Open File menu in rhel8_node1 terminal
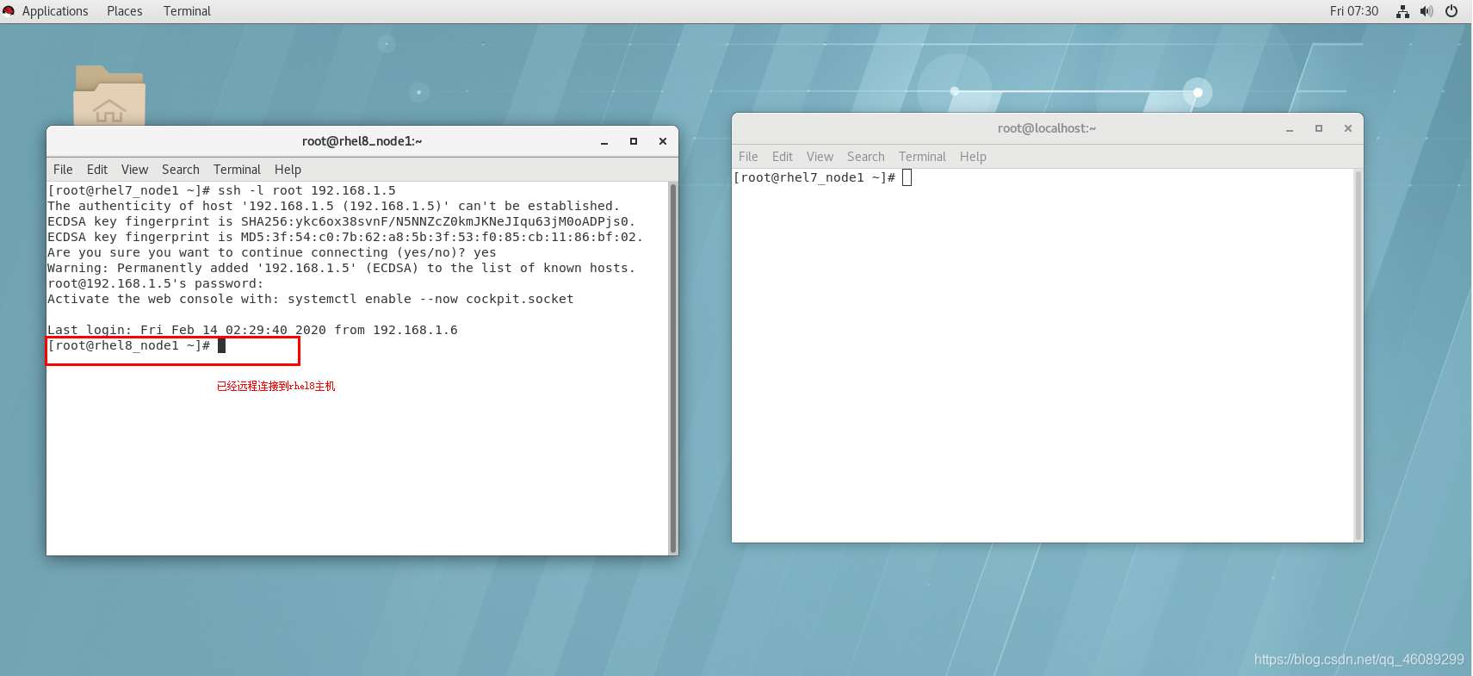The image size is (1473, 676). tap(63, 170)
